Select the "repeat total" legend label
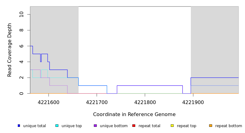The image size is (245, 133). click(149, 126)
